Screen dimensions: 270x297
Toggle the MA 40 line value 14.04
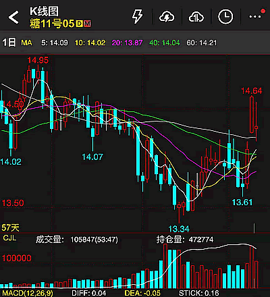coord(165,43)
